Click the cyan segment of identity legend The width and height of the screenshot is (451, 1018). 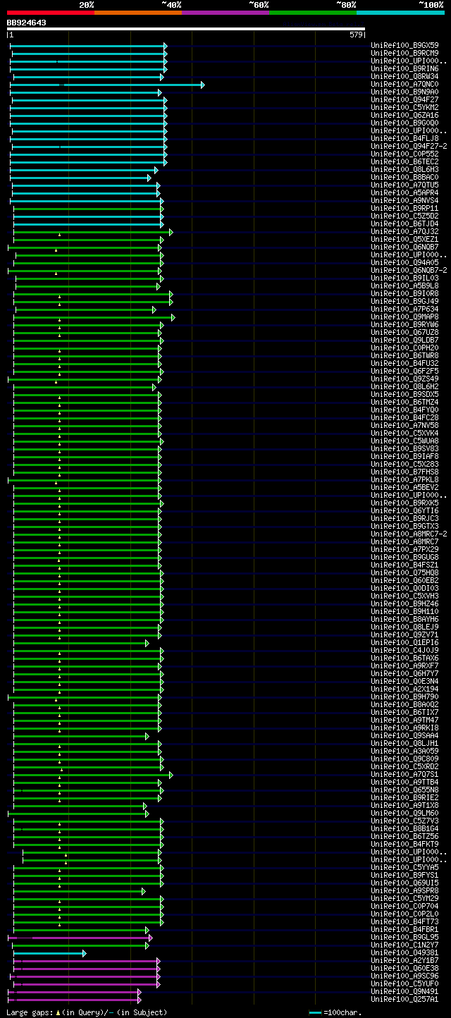(400, 12)
